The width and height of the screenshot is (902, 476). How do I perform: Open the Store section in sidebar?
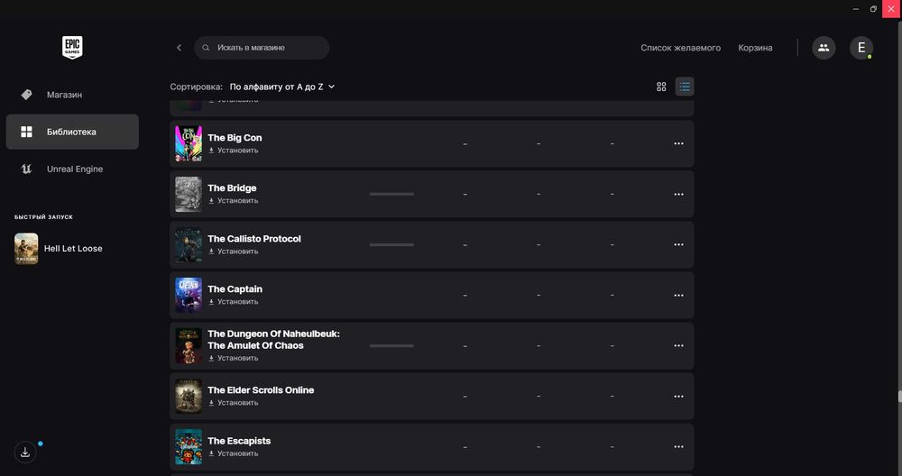64,95
